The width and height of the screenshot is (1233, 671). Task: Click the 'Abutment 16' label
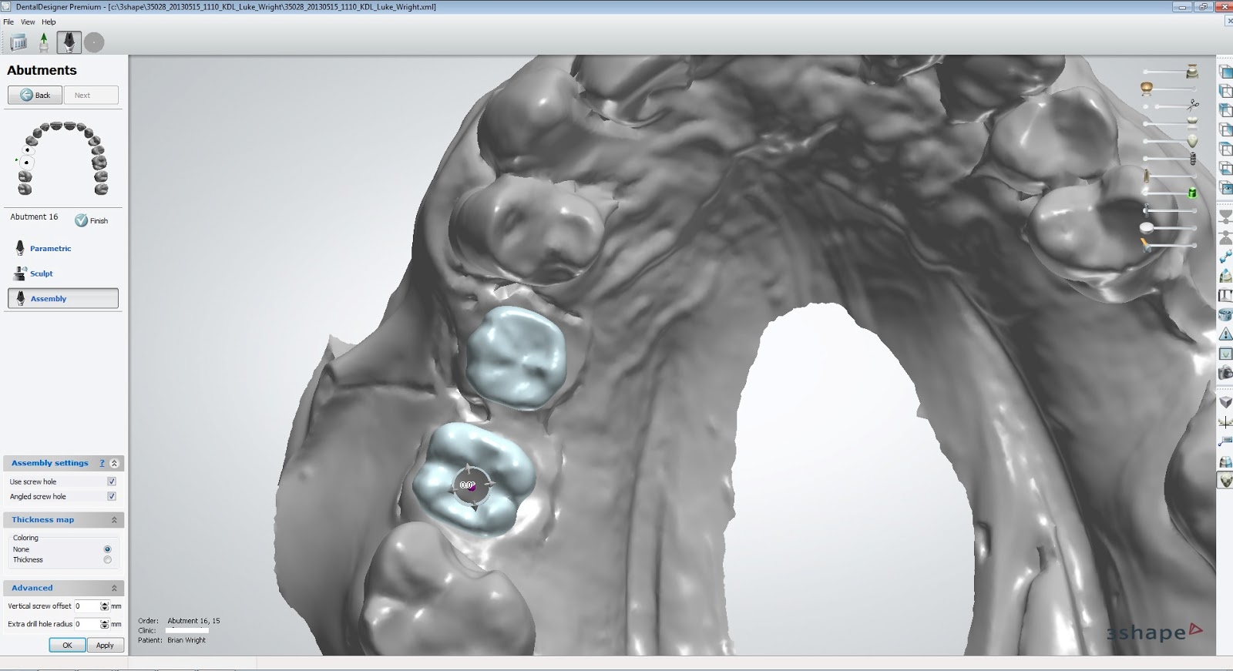coord(34,216)
